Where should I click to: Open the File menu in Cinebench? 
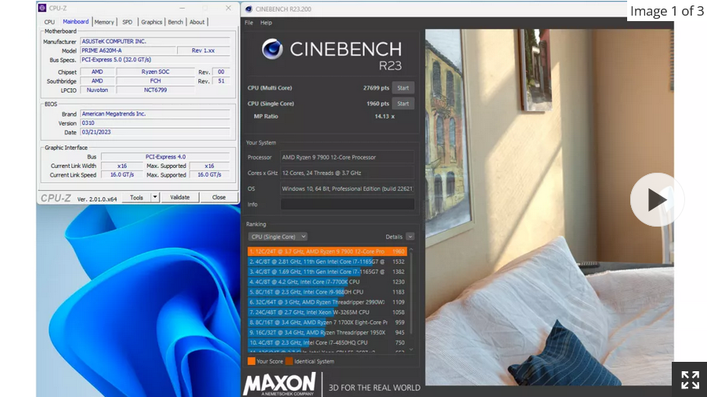tap(249, 23)
